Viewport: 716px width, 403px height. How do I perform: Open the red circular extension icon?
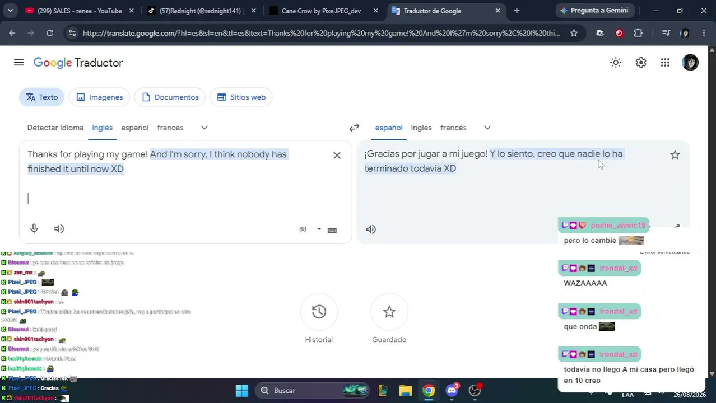pyautogui.click(x=619, y=33)
